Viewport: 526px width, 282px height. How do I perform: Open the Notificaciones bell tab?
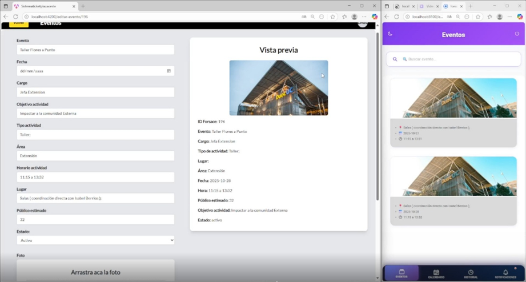[505, 273]
